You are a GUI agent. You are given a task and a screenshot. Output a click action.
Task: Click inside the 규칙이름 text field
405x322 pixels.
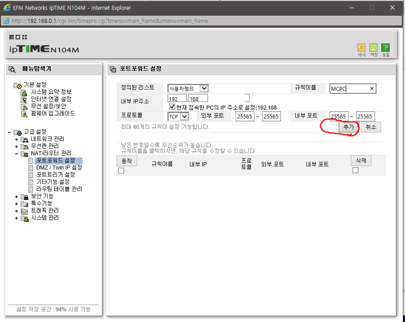(352, 88)
